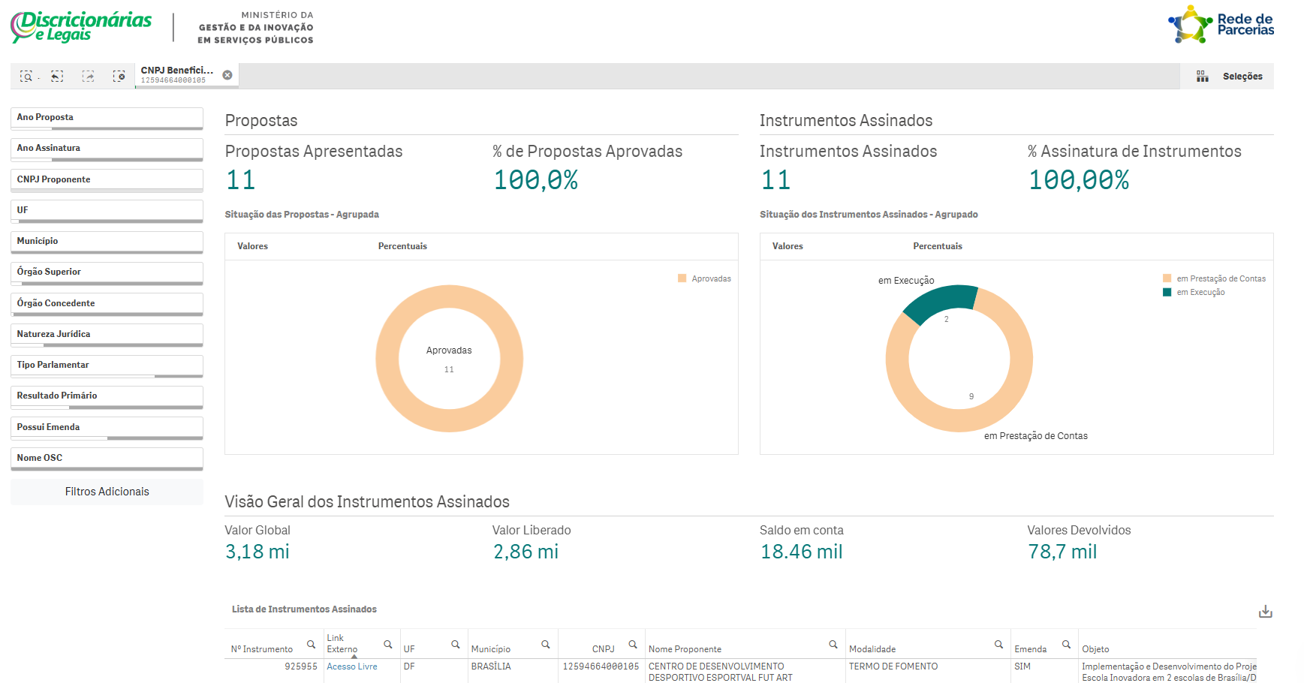Download the Lista de Instrumentos Assinados table
Screen dimensions: 1304x683
1265,612
